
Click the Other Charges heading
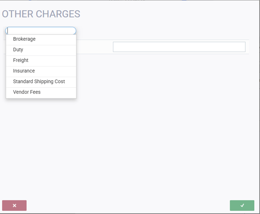[41, 14]
